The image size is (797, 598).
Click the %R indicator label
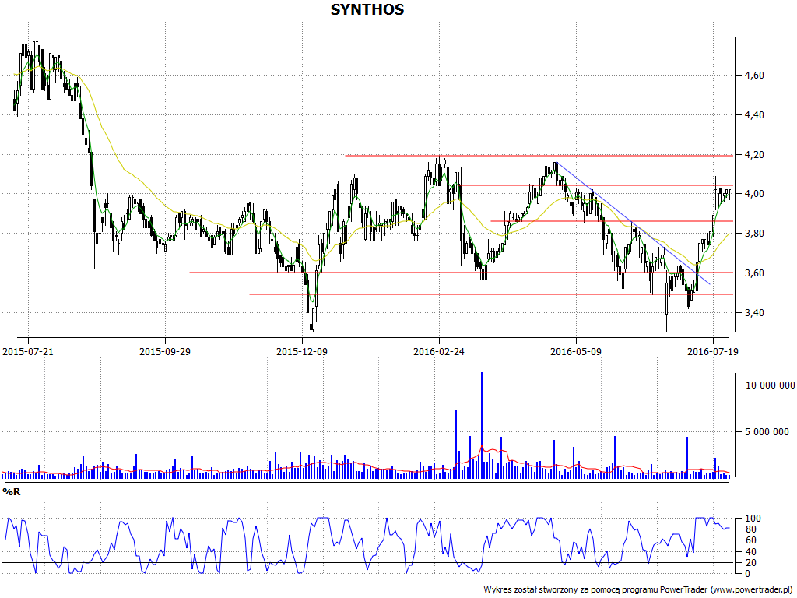click(x=12, y=492)
